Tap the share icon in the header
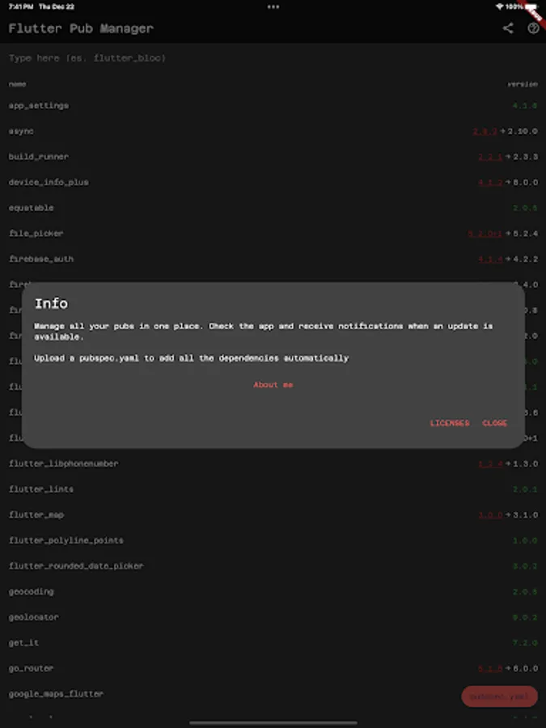 [508, 28]
